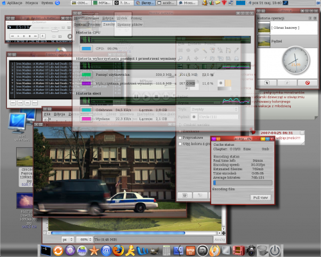Image resolution: width=321 pixels, height=257 pixels.
Task: Open the Widok menu in system monitor
Action: tap(122, 18)
